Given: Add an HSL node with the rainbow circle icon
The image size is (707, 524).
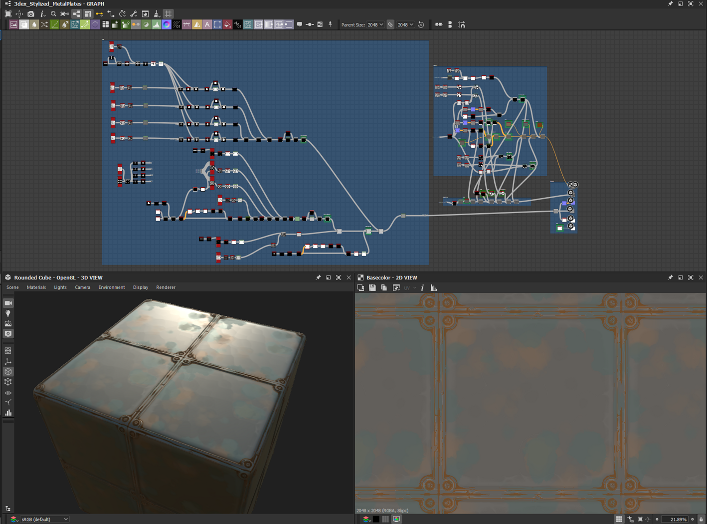Looking at the screenshot, I should [167, 24].
